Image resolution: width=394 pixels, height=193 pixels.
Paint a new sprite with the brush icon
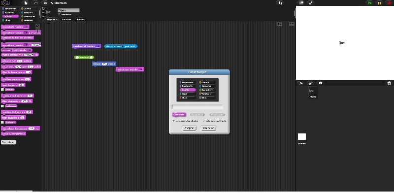pos(311,83)
